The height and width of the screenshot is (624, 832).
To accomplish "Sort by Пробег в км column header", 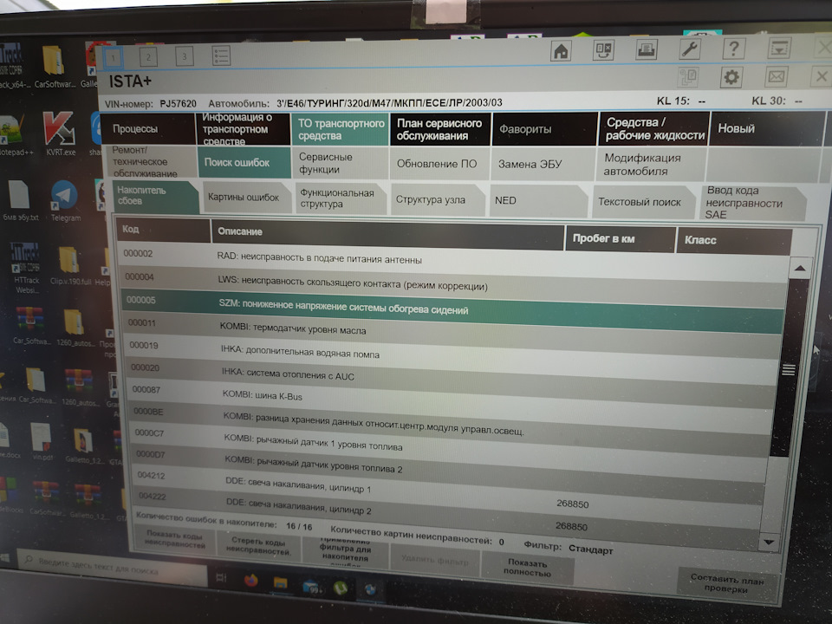I will (621, 239).
